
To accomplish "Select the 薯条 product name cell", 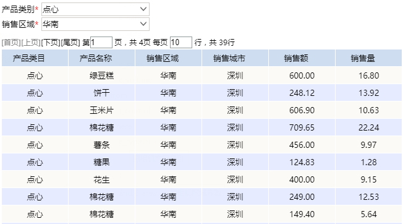I will click(x=101, y=145).
